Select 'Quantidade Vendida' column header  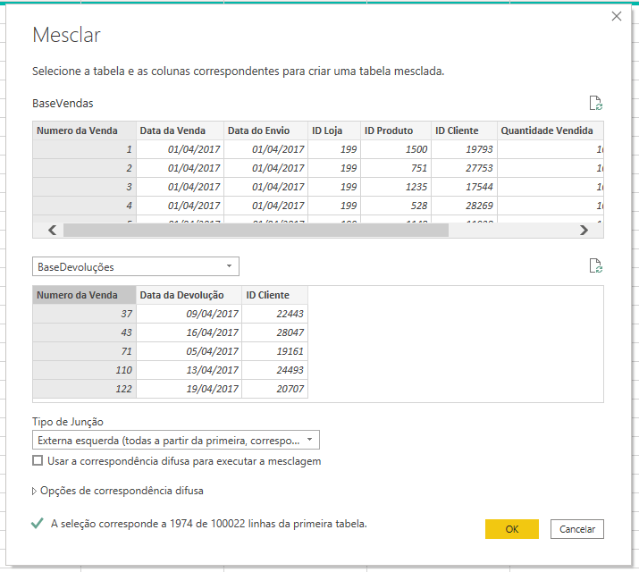[x=551, y=130]
